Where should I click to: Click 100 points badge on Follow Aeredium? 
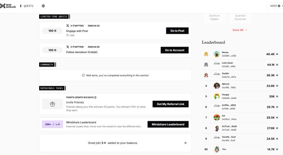tap(52, 50)
